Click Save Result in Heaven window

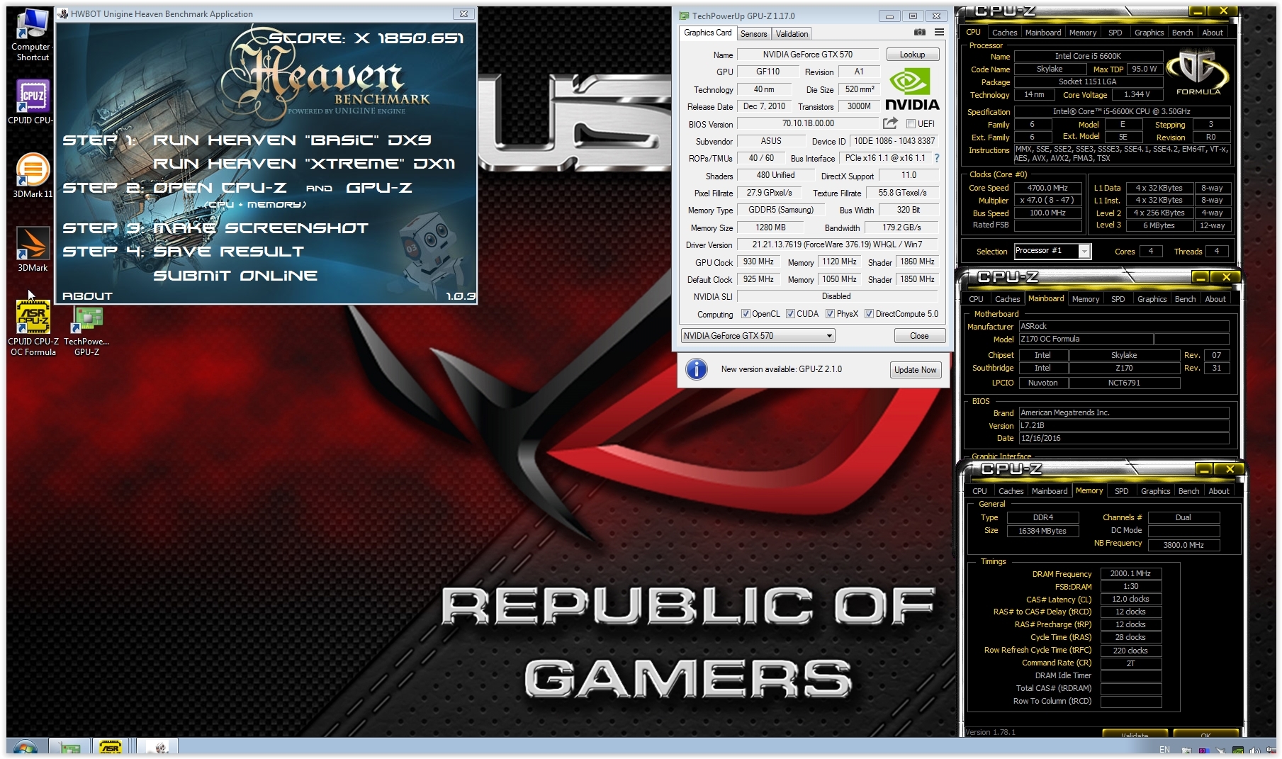pos(228,252)
